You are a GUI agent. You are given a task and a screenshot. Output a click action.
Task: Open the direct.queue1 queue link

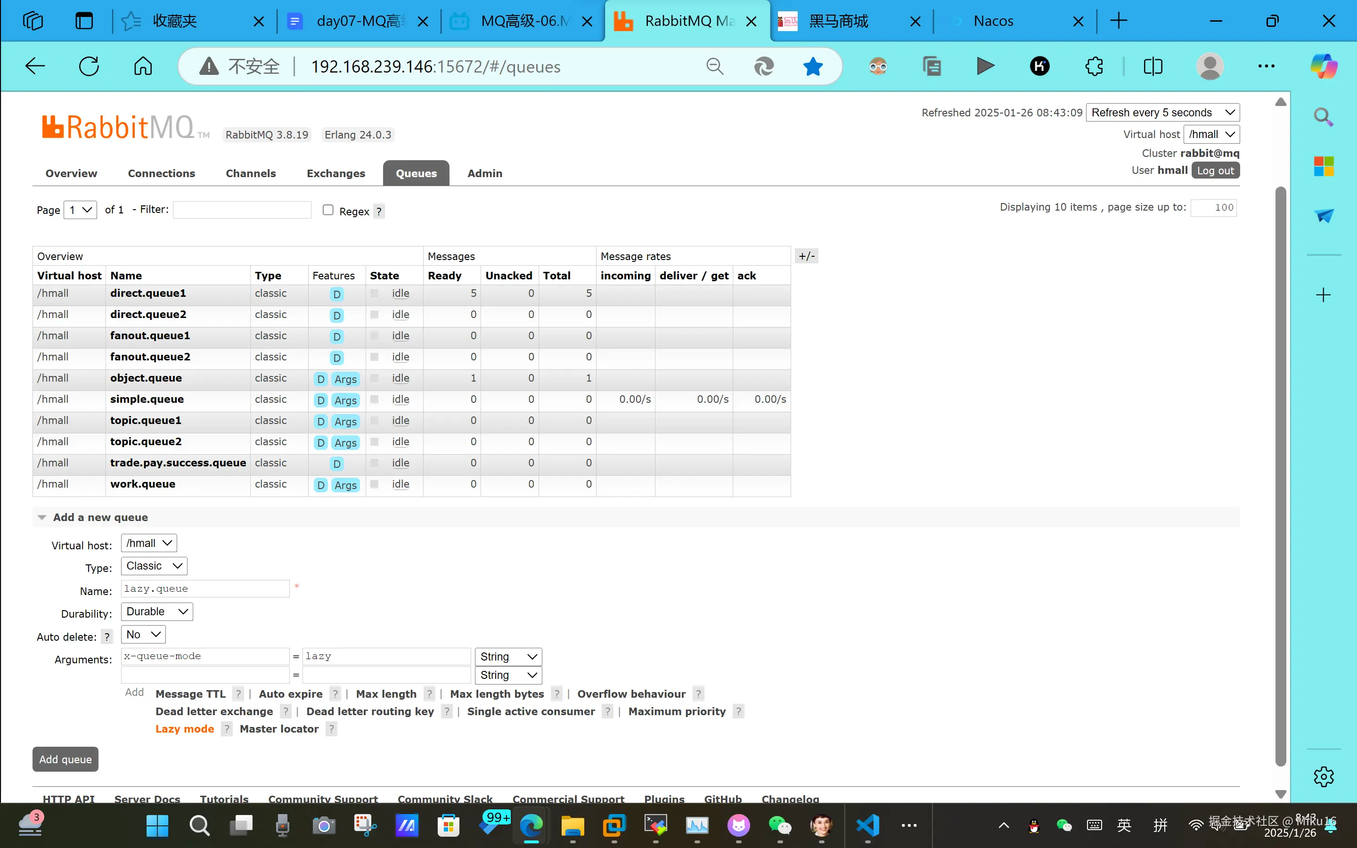point(148,294)
